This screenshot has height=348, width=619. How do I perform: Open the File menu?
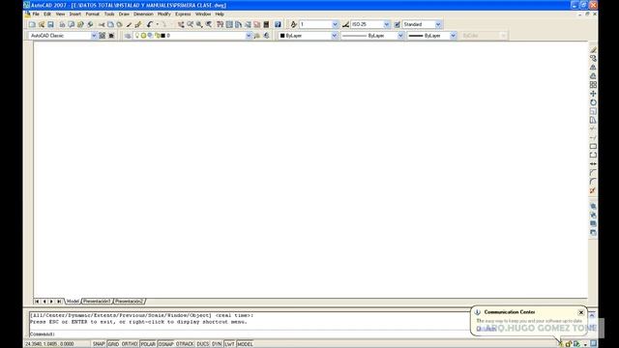[x=36, y=14]
